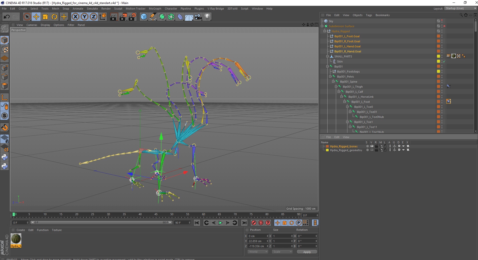Collapse the Bip001_Pelvis branch

click(x=330, y=77)
